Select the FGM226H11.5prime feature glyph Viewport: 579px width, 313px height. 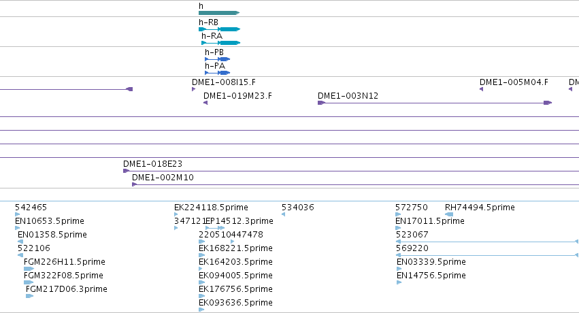29,269
